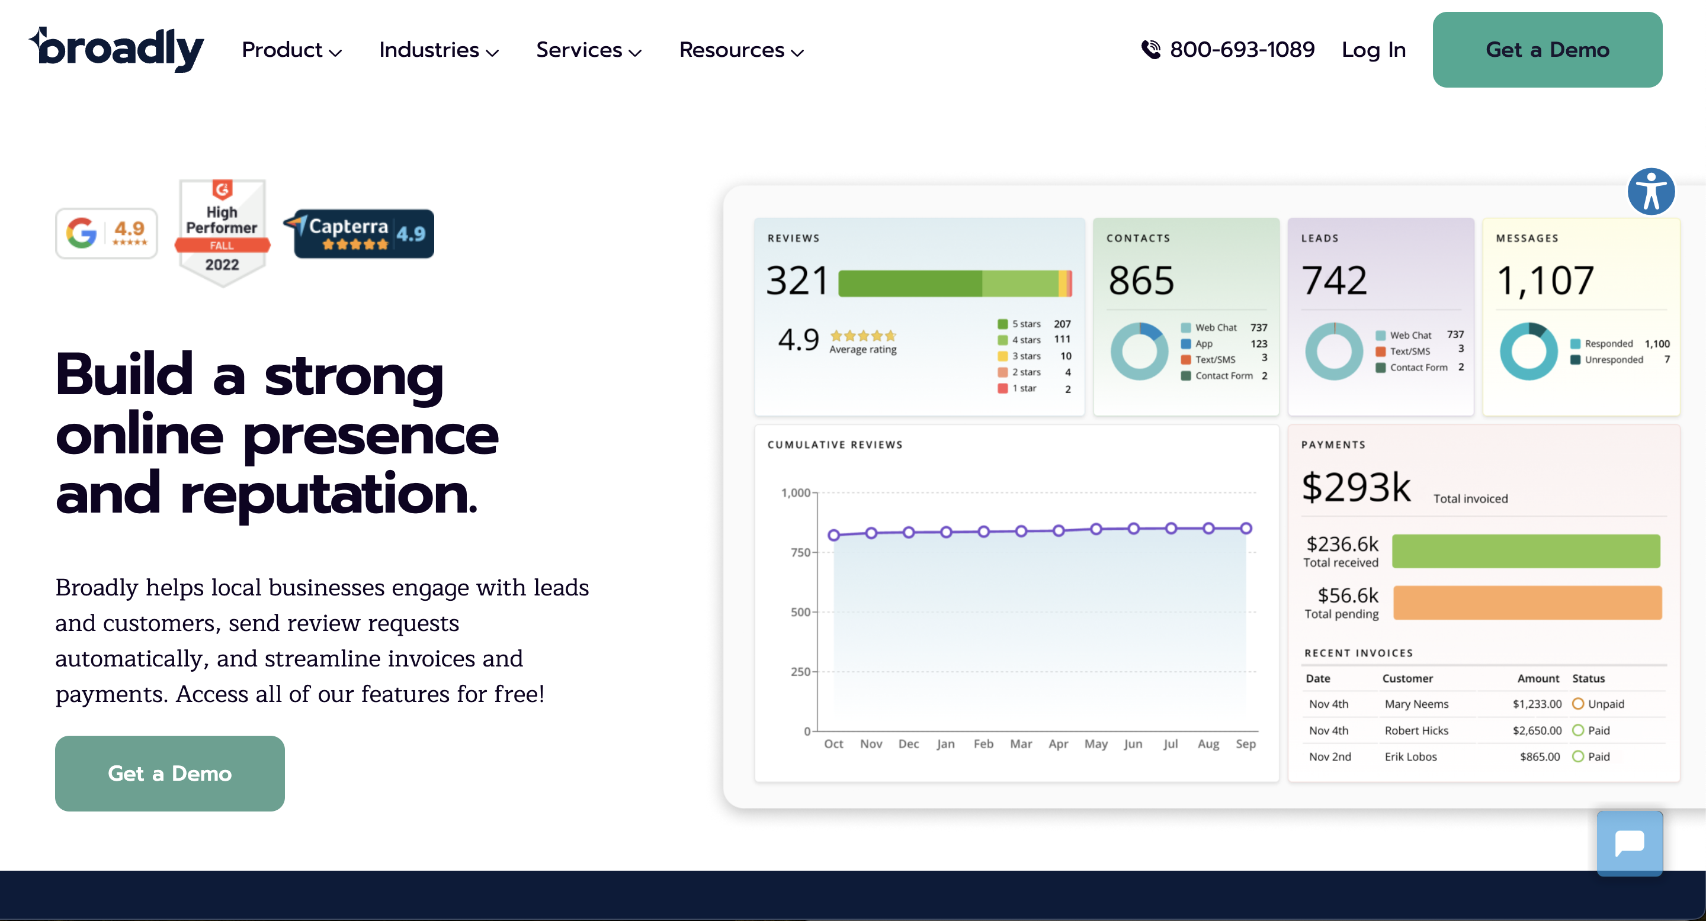Expand the Resources dropdown menu

click(741, 50)
